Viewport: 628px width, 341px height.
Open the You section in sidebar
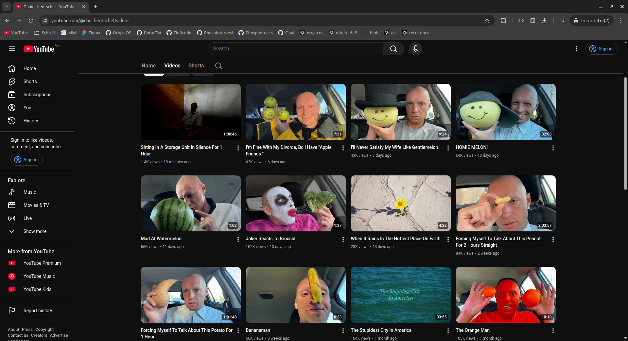pyautogui.click(x=38, y=108)
